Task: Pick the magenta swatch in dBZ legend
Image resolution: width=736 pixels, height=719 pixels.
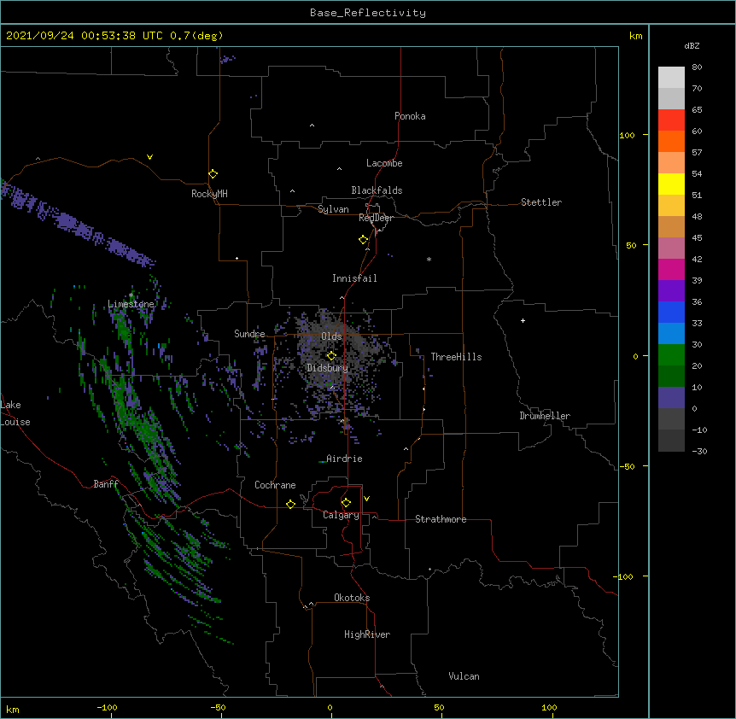Action: tap(671, 269)
